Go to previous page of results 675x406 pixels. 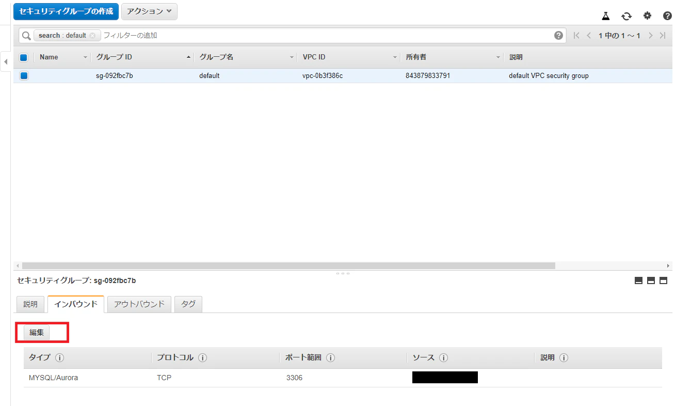click(x=589, y=36)
